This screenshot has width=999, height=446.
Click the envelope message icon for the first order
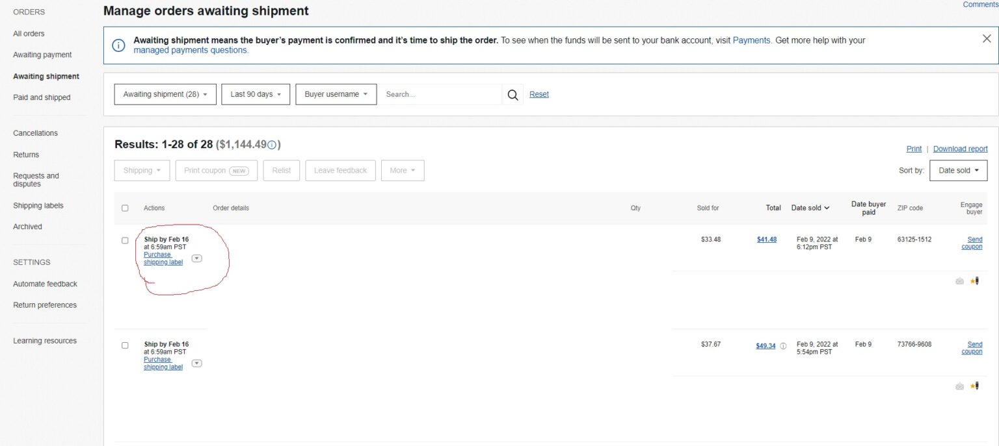click(959, 281)
